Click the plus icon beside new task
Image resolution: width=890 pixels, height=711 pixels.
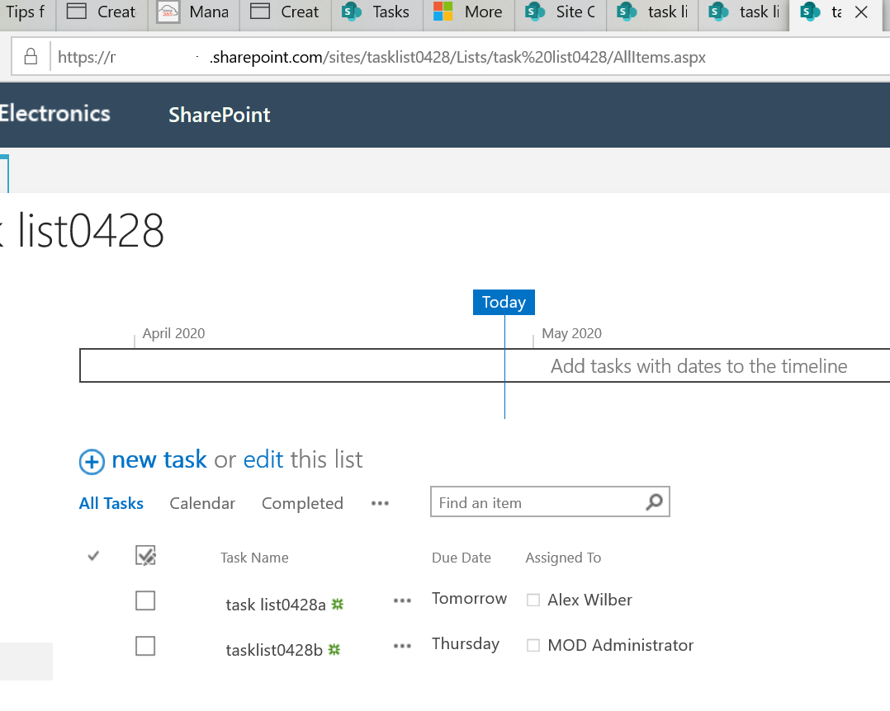92,462
